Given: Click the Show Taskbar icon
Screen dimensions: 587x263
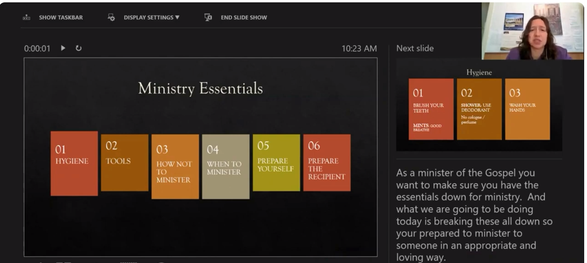Looking at the screenshot, I should (x=27, y=18).
